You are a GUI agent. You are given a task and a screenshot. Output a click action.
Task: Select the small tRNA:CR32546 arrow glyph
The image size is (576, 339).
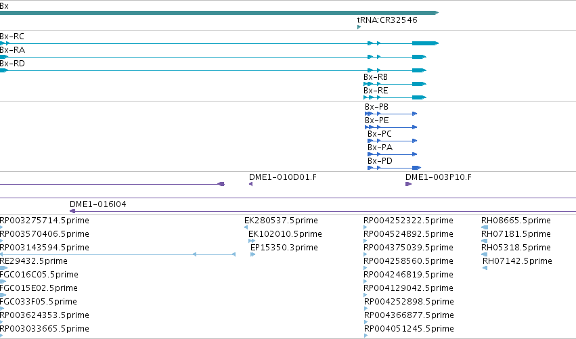(359, 27)
